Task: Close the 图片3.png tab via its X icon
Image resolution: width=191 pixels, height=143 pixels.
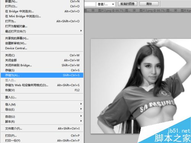Action: [x=175, y=10]
